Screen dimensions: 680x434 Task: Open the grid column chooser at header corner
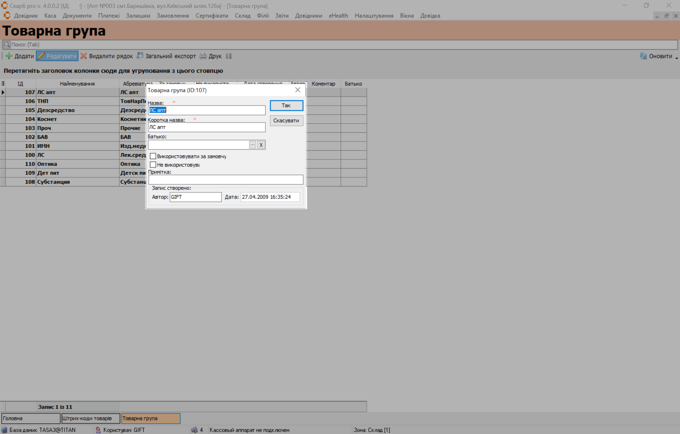click(x=3, y=83)
